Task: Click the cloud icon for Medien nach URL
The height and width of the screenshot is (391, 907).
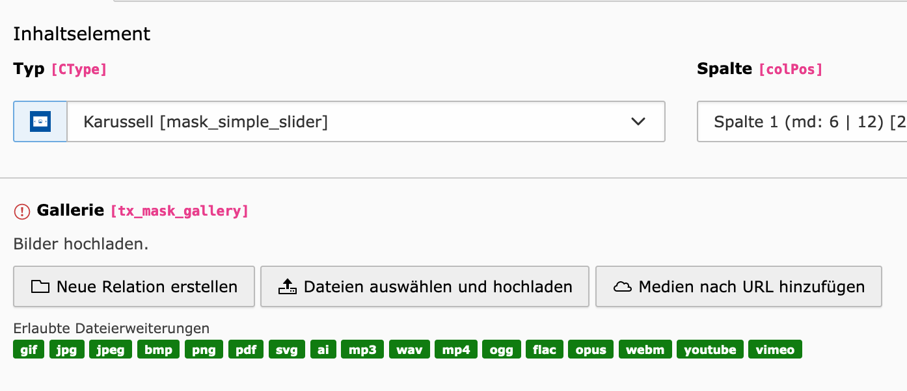Action: tap(623, 286)
